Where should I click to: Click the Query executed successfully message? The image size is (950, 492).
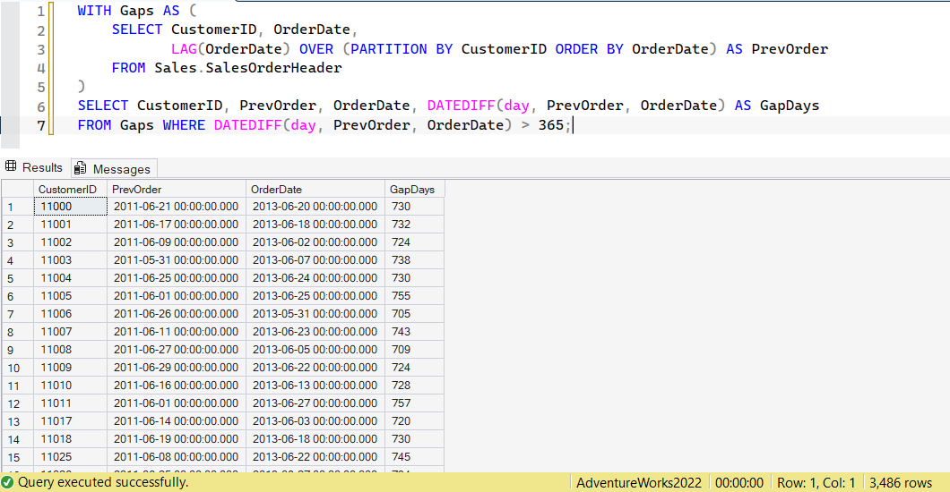pyautogui.click(x=103, y=482)
